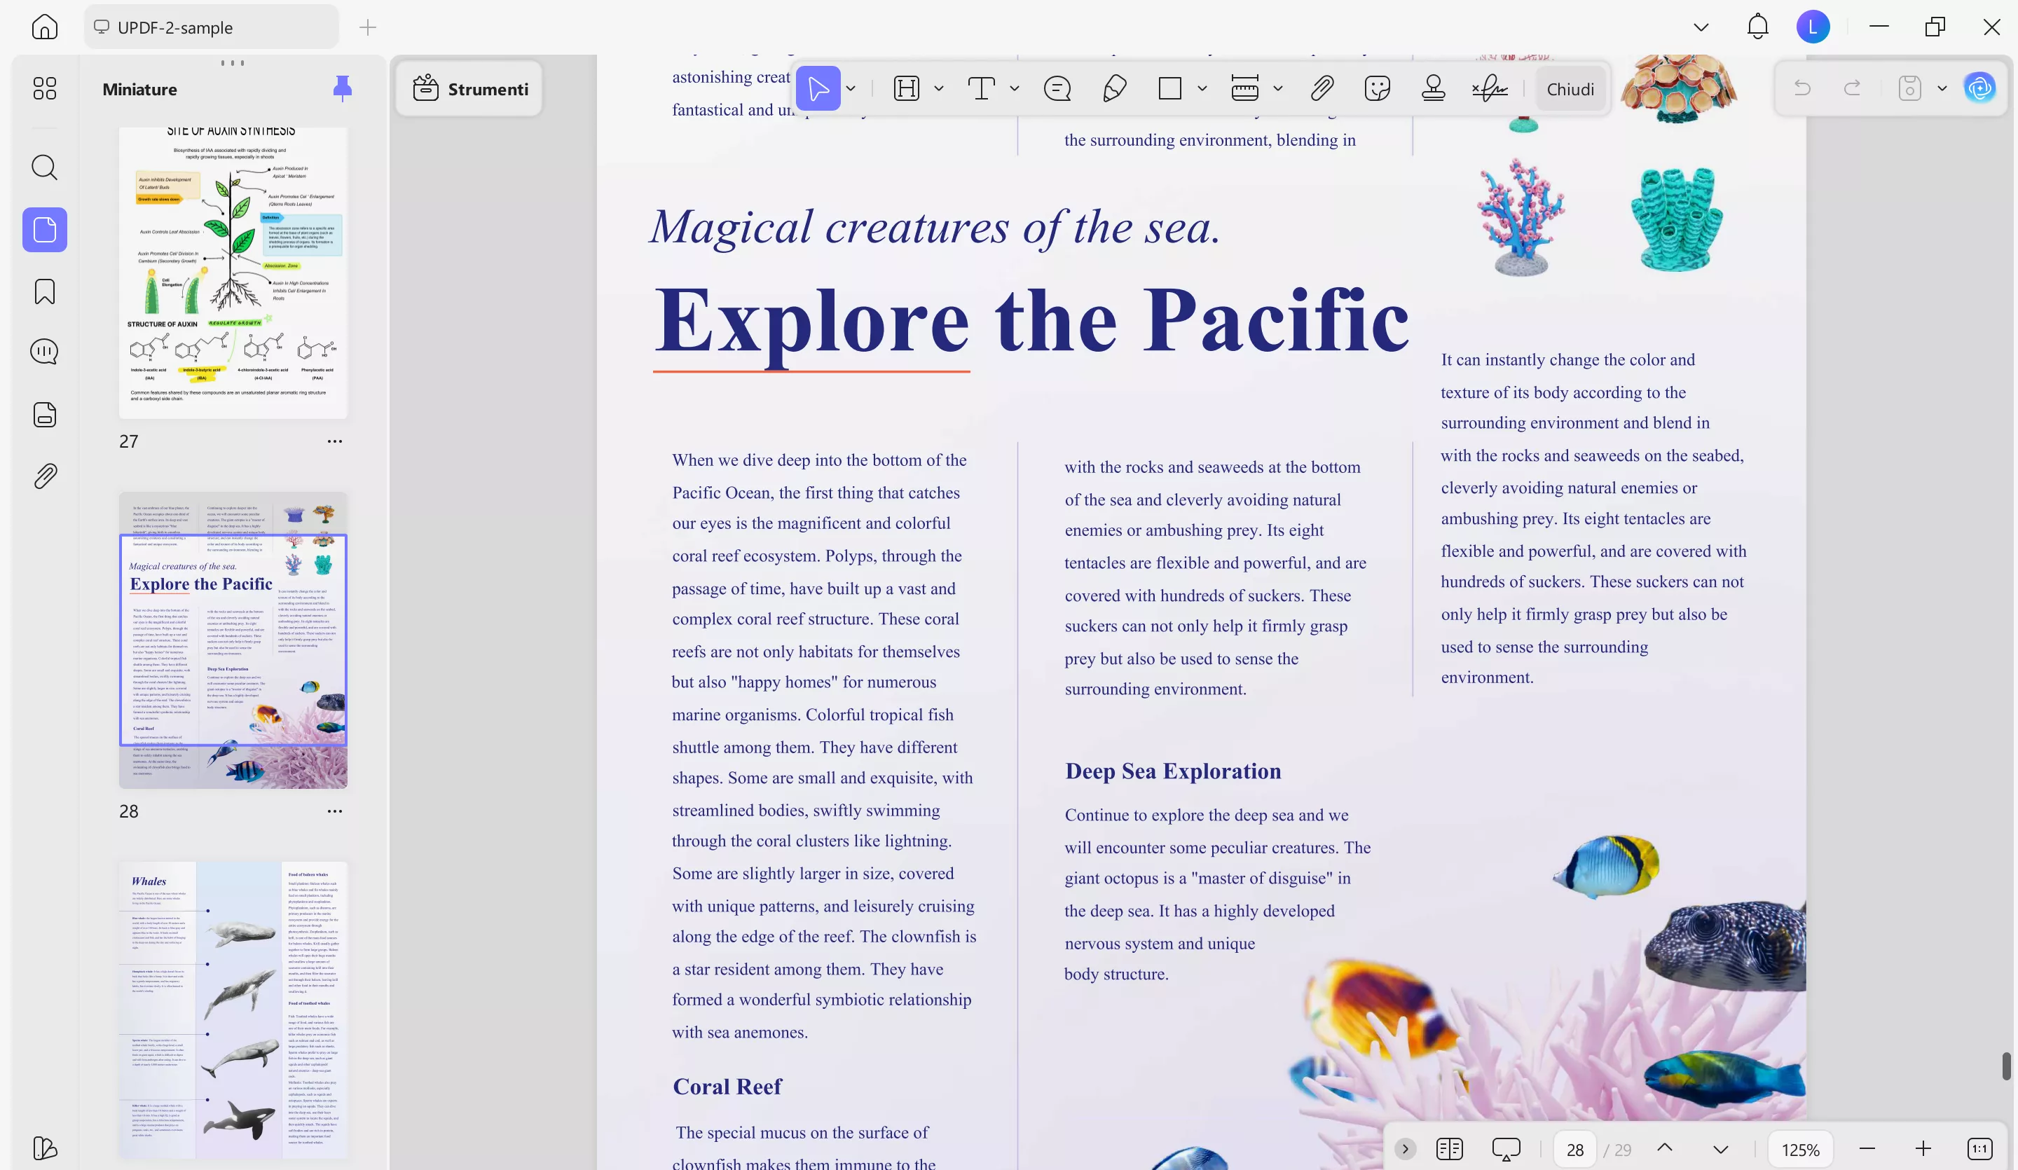Open the Sticker tool
The image size is (2018, 1170).
tap(1378, 88)
